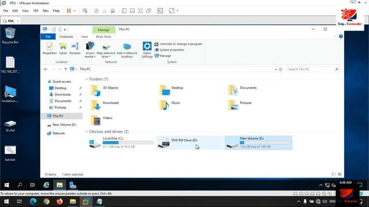This screenshot has width=369, height=207.
Task: Open VMware Tabs menu
Action: pos(46,11)
